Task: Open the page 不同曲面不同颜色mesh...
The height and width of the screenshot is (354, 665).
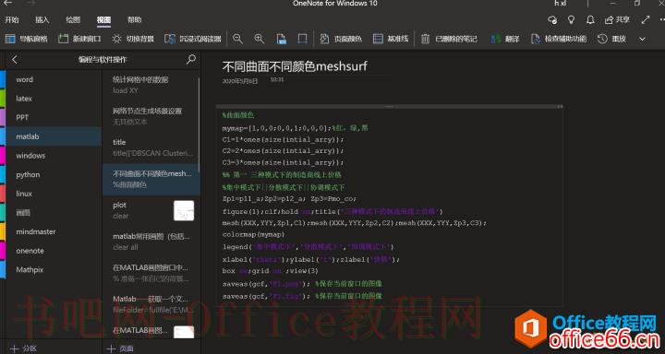Action: pyautogui.click(x=151, y=179)
